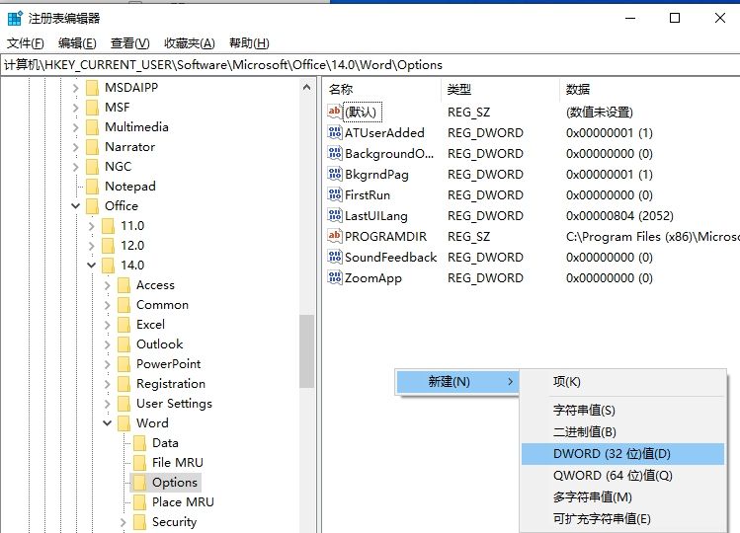Select the PROGRAMDIR string icon
Viewport: 740px width, 533px height.
click(335, 236)
